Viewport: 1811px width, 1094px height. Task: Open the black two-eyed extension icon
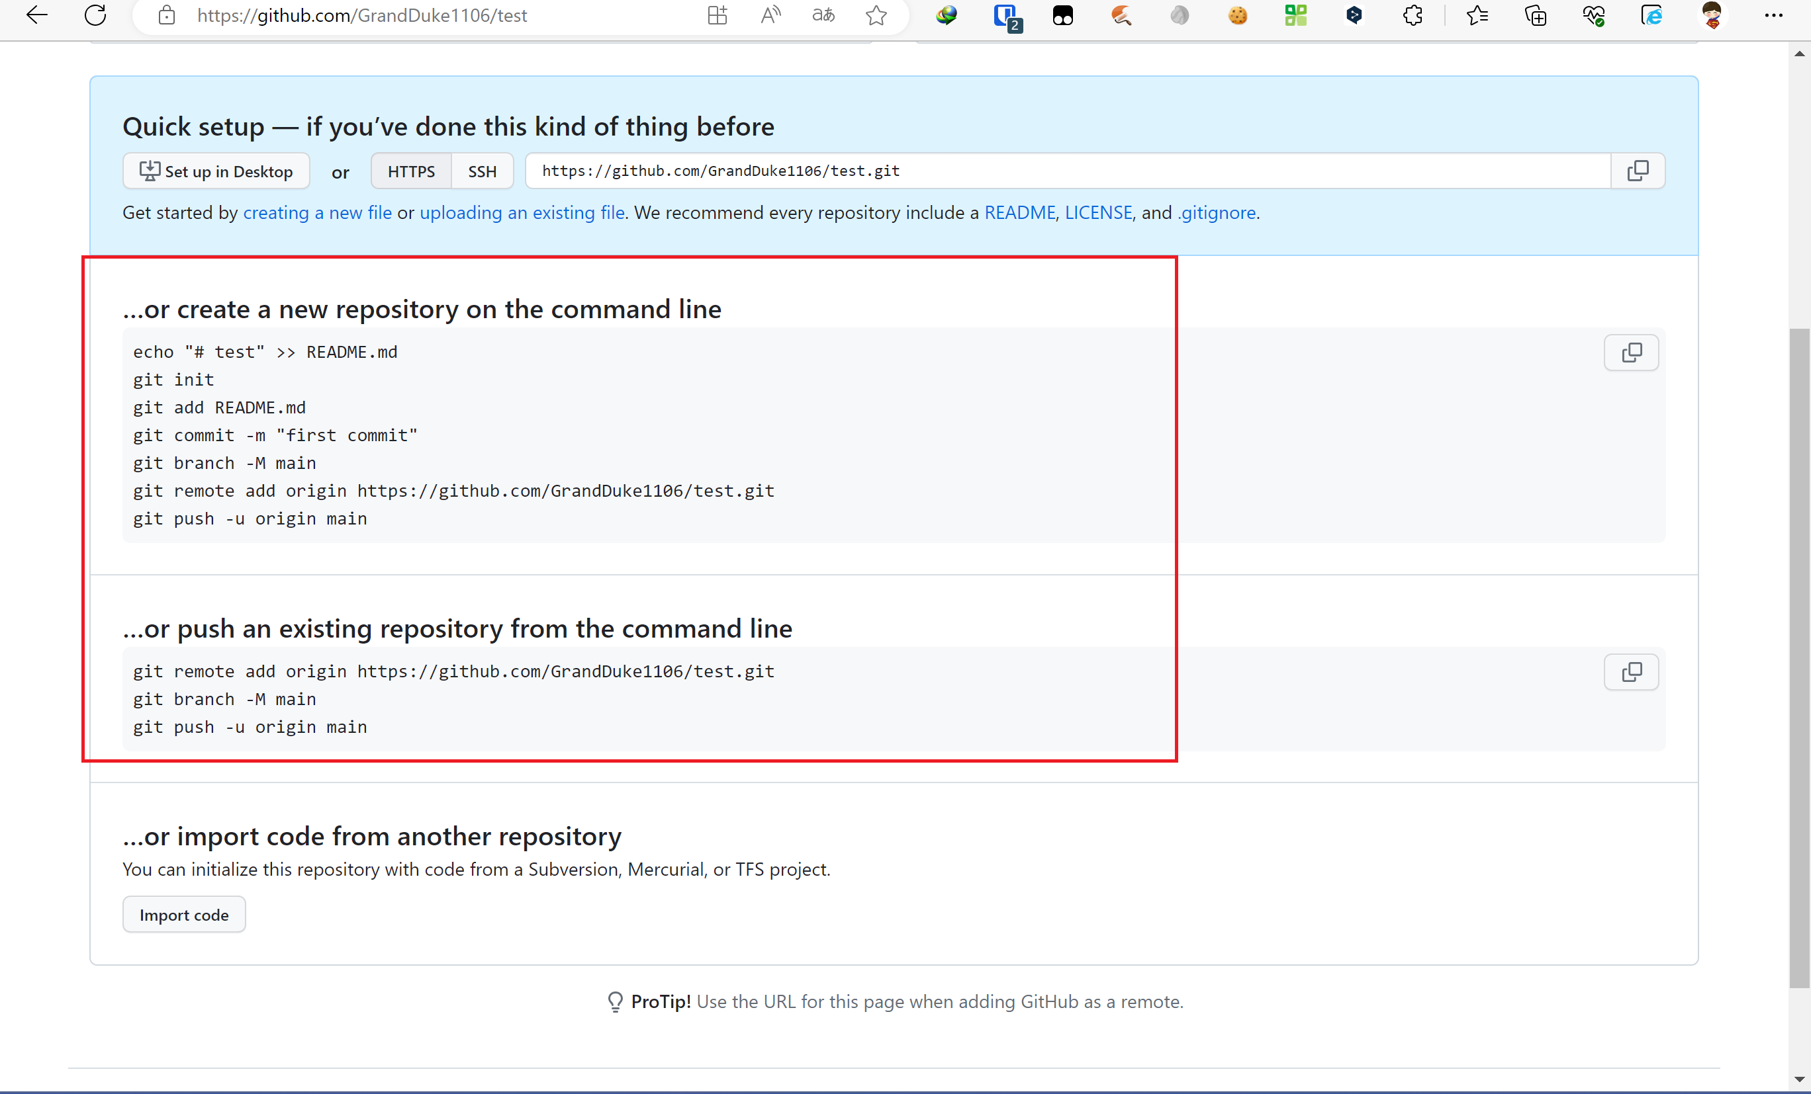1063,15
